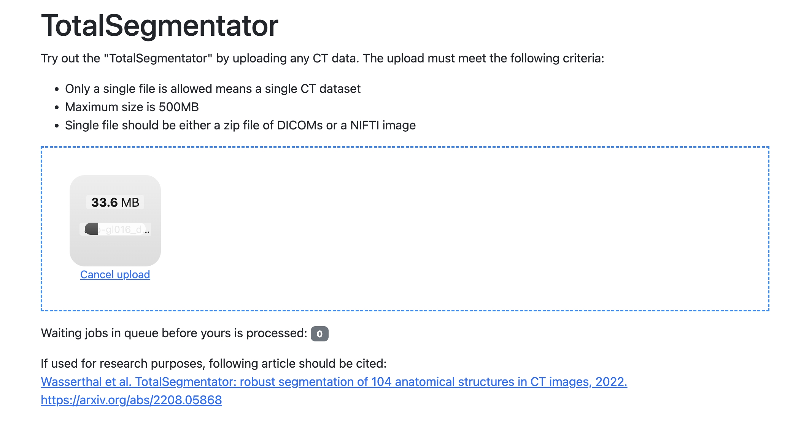The width and height of the screenshot is (801, 424).
Task: Click the waiting jobs queue text
Action: pyautogui.click(x=174, y=333)
